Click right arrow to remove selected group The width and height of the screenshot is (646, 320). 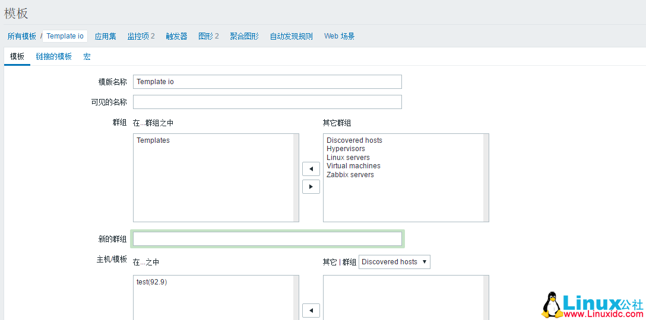pos(311,187)
